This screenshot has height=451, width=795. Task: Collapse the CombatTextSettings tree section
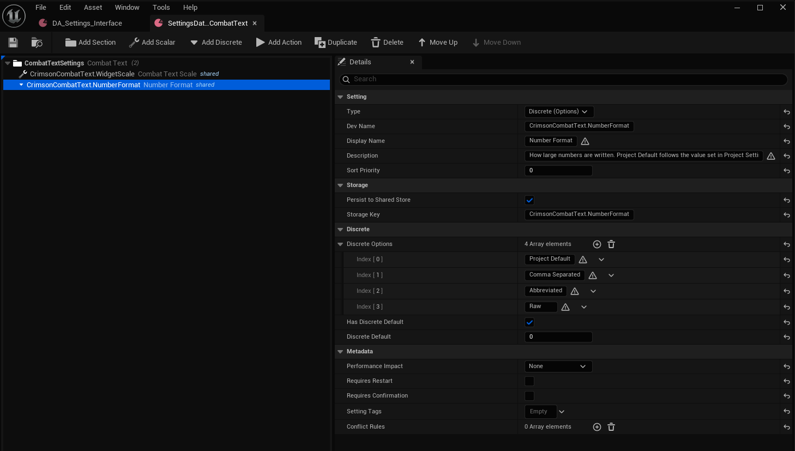click(x=7, y=63)
